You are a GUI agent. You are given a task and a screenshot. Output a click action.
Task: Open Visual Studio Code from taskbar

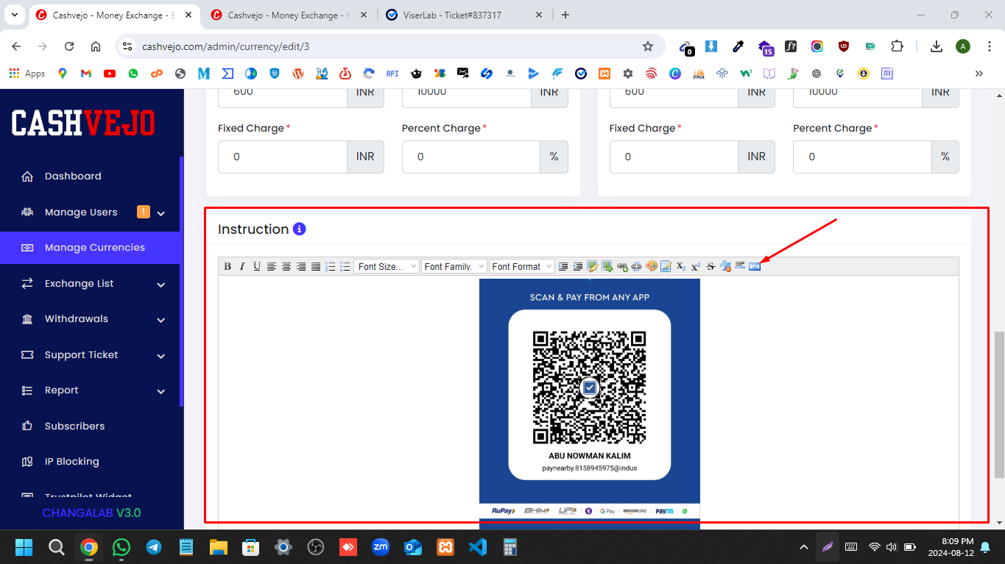478,547
